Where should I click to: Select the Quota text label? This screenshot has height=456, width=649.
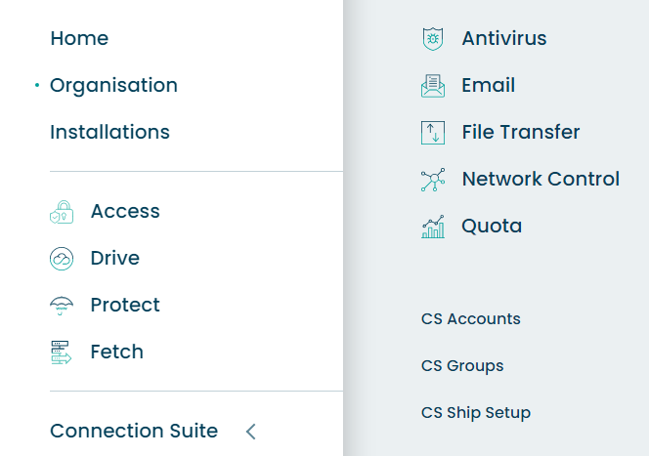point(492,227)
